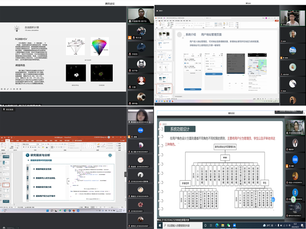Select last dark slide thumbnail in orange PowerPoint panel
Viewport: 306px width, 229px height.
pyautogui.click(x=6, y=201)
